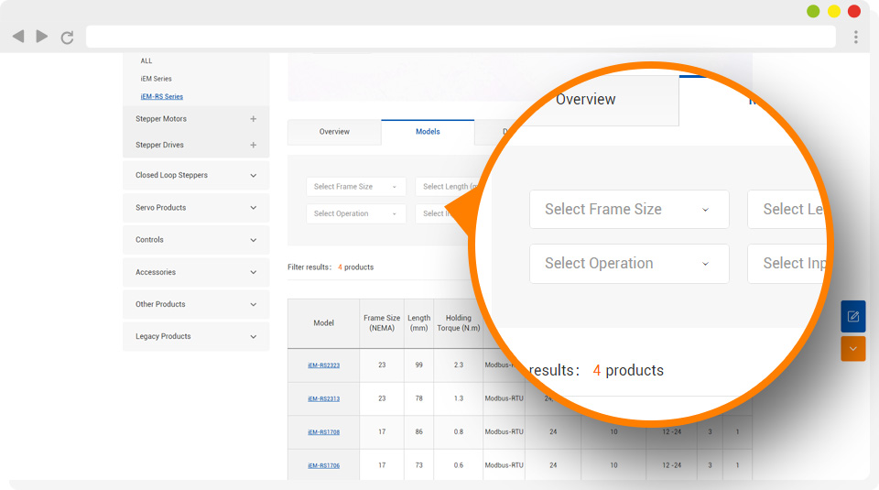
Task: Expand Accessories section chevron
Action: coord(254,272)
